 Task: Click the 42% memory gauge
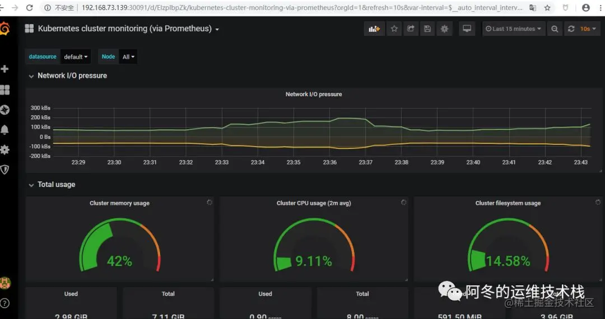120,245
